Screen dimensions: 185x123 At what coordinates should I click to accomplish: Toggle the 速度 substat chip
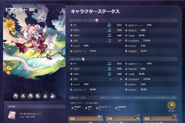click(88, 108)
